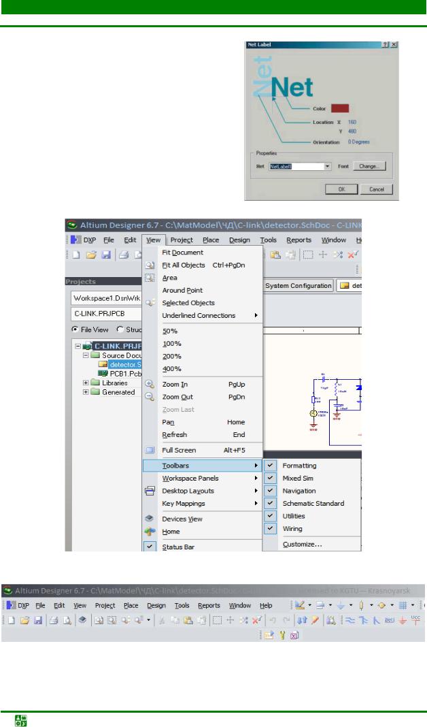427x727 pixels.
Task: Click Cut scissors icon in lower toolbar
Action: click(163, 620)
